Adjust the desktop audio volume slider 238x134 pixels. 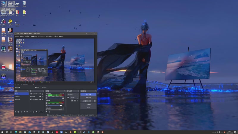[56, 105]
